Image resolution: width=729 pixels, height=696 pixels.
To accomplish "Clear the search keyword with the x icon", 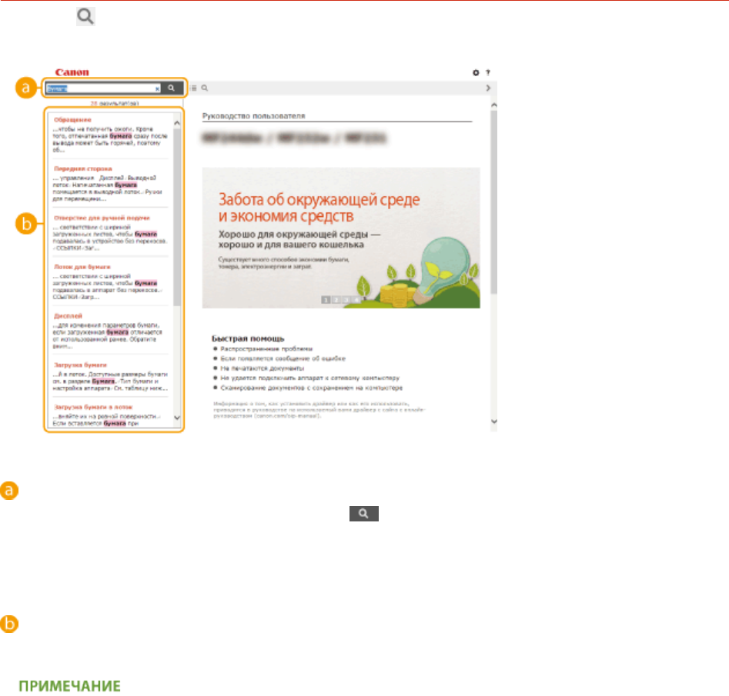I will tap(157, 88).
